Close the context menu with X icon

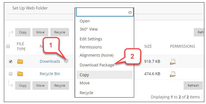tap(130, 12)
